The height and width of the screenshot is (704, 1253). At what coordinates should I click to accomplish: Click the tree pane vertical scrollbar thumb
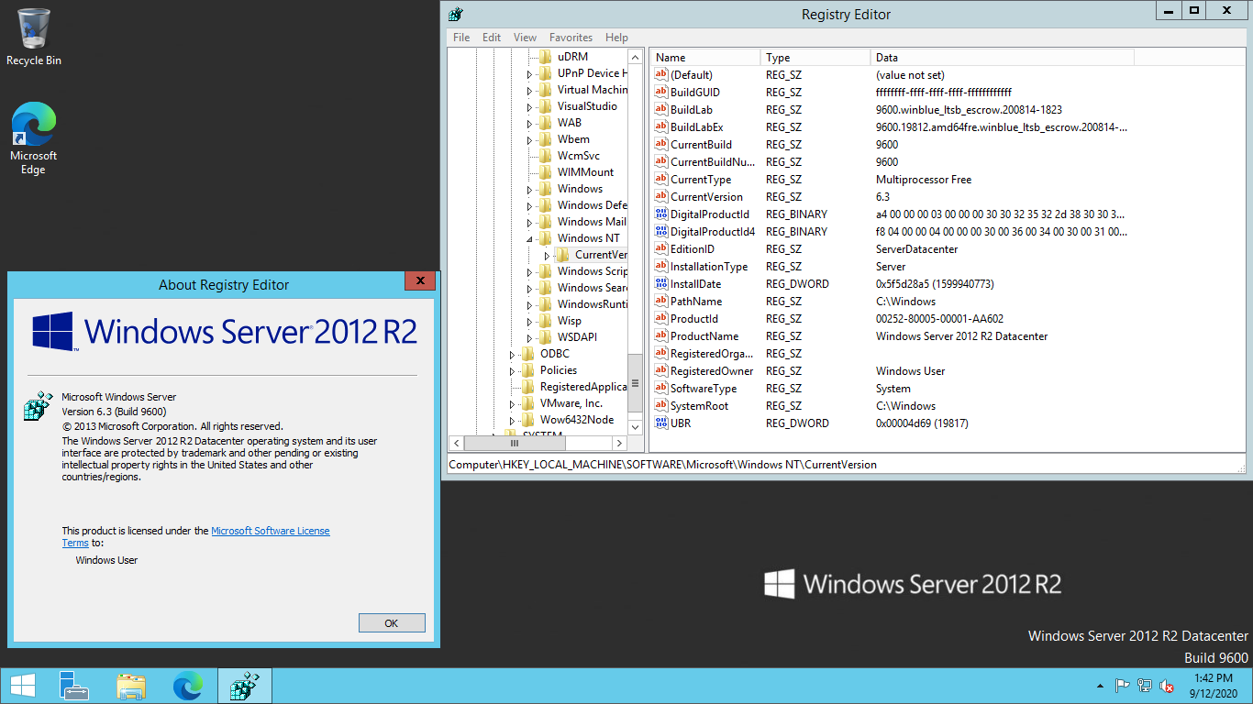[635, 384]
